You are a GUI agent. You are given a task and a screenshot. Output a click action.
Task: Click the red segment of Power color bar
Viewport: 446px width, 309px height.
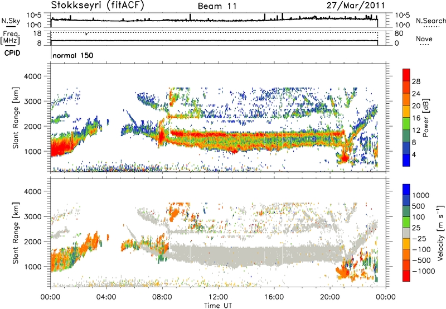(406, 75)
